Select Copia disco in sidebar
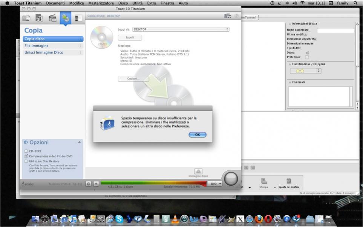Image resolution: width=363 pixels, height=227 pixels. [x=53, y=39]
